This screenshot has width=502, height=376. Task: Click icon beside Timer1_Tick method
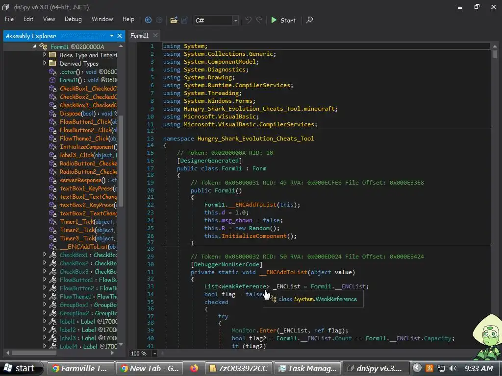pyautogui.click(x=52, y=222)
